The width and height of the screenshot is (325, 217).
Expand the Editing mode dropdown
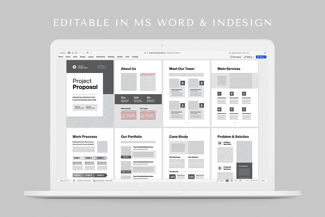(x=249, y=57)
